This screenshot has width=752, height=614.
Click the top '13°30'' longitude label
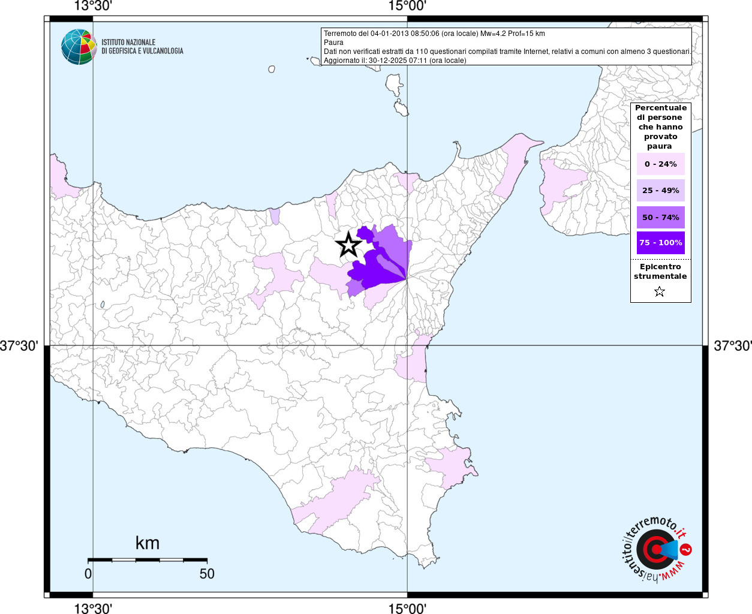click(x=93, y=6)
